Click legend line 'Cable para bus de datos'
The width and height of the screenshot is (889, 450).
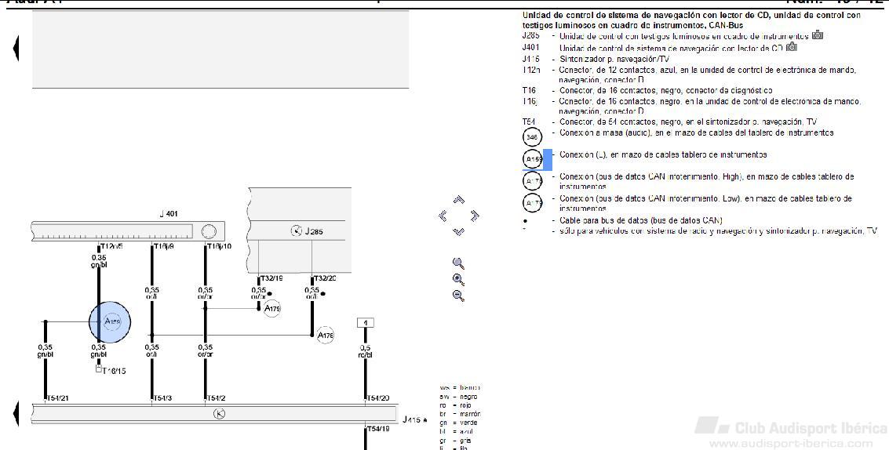(x=641, y=220)
